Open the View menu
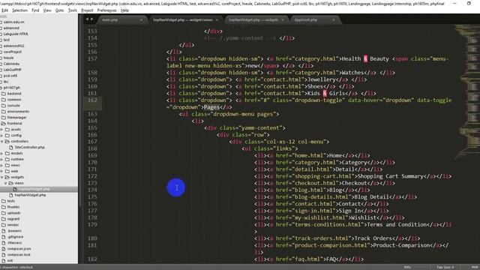The width and height of the screenshot is (480, 270). 47,10
